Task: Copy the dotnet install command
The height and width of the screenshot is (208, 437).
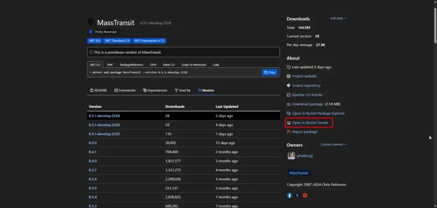Action: point(270,72)
